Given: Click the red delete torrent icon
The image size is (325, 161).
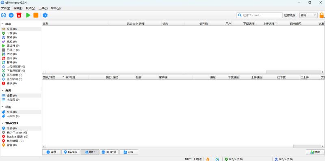Looking at the screenshot, I should (19, 15).
